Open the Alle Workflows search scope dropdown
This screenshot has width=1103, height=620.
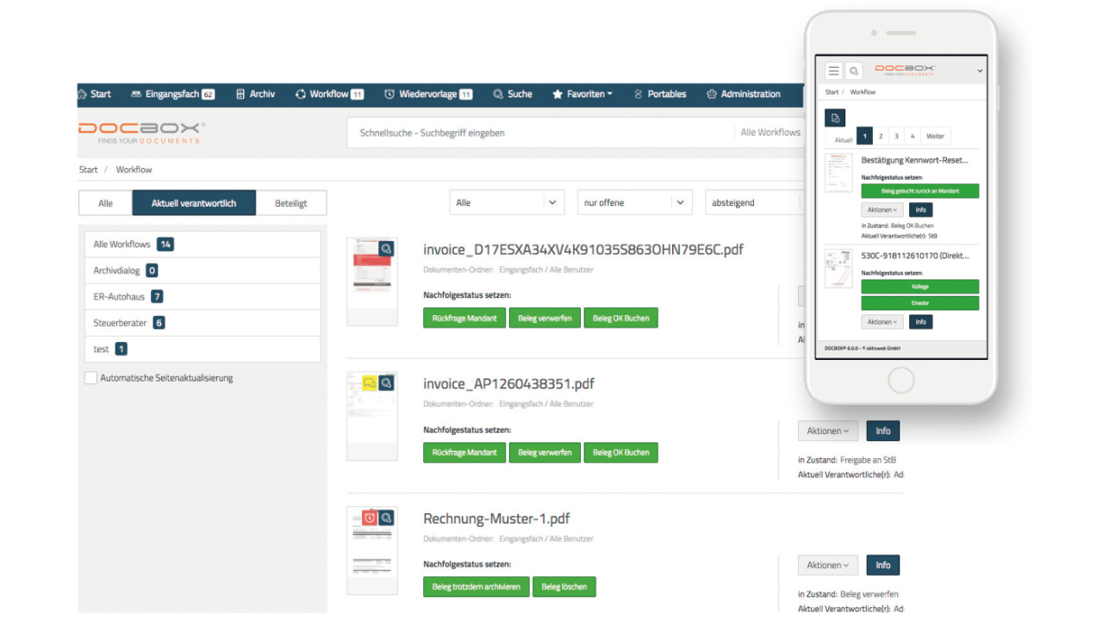click(770, 133)
